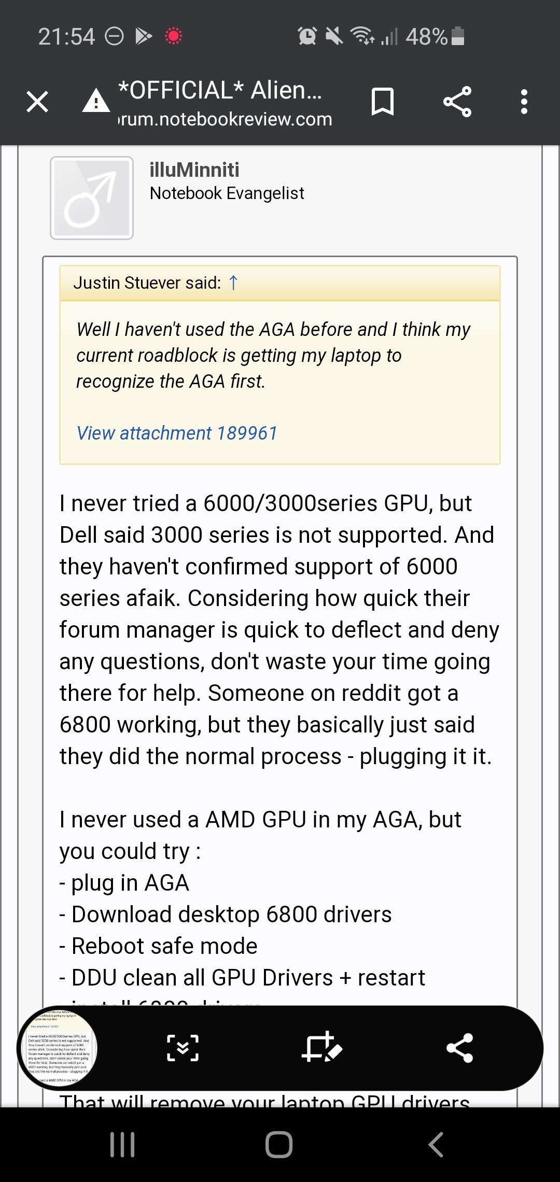Tap the notebookreview.com URL text
This screenshot has width=560, height=1182.
(225, 119)
